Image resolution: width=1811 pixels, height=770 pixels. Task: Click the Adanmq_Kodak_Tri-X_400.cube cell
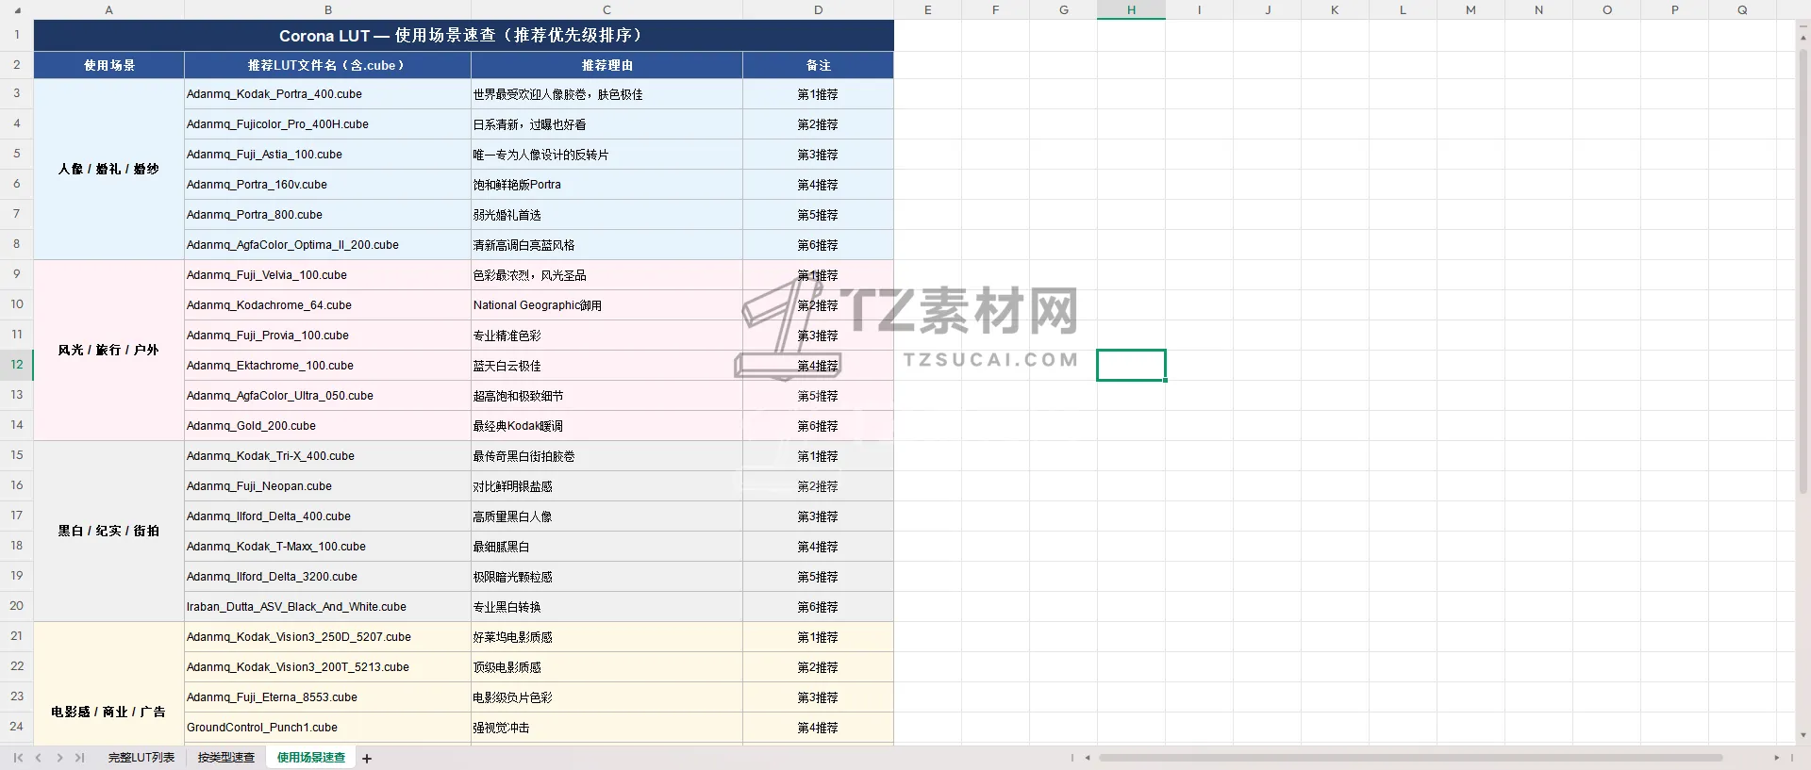point(328,456)
